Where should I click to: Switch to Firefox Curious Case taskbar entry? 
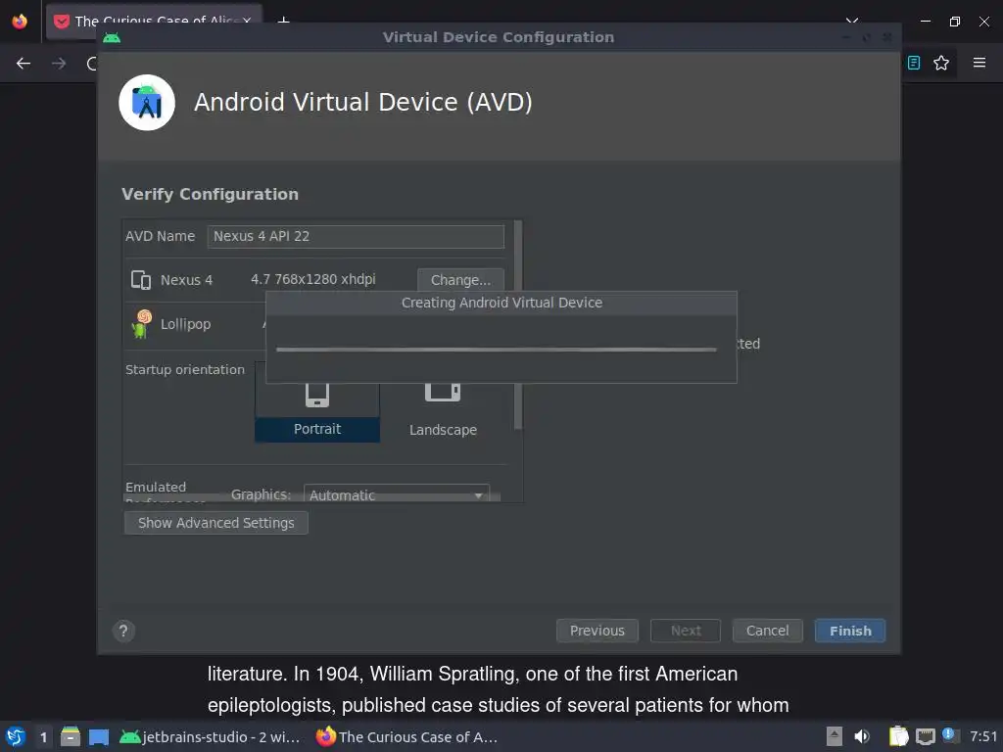coord(406,736)
